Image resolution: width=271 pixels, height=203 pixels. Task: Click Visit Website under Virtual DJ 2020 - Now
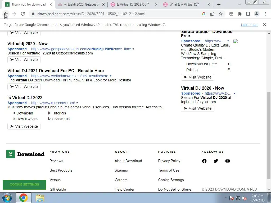click(197, 108)
